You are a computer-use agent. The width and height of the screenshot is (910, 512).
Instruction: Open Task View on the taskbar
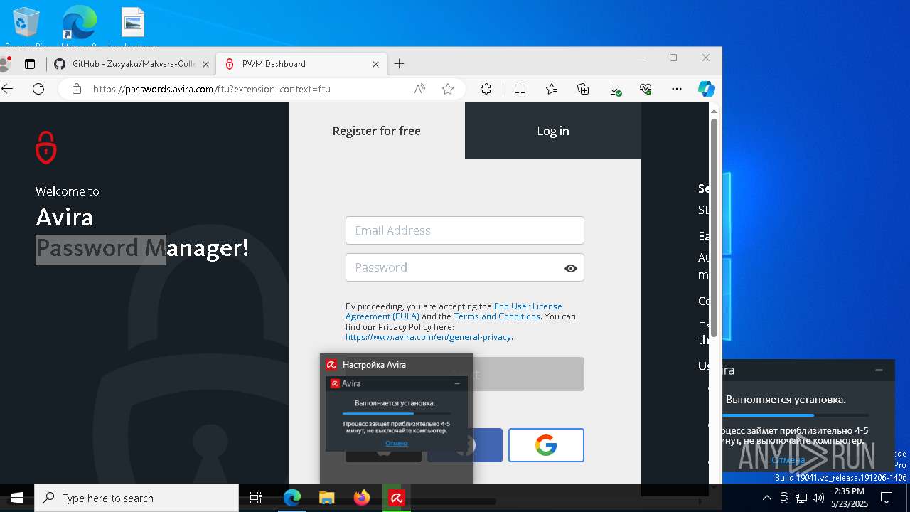[256, 498]
